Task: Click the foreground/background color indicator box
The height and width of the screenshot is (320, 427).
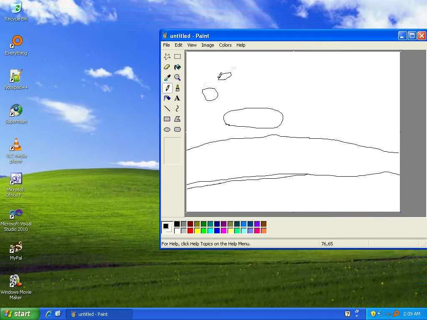Action: 167,227
